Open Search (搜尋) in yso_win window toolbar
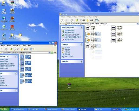The width and height of the screenshot is (139, 111). click(82, 20)
